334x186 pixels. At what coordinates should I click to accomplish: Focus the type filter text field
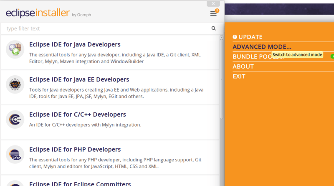106,28
